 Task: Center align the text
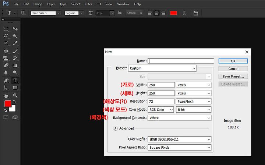(156, 13)
